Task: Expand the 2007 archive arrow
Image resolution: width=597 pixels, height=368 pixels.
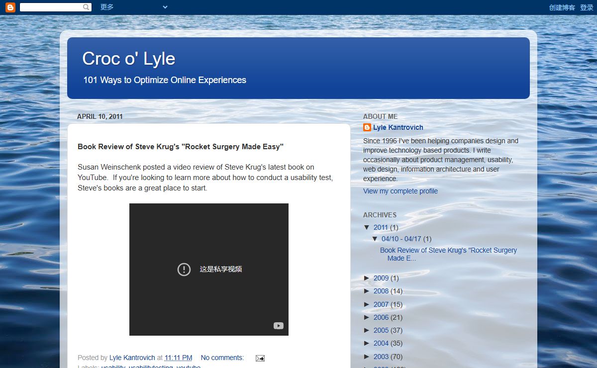Action: (x=367, y=304)
